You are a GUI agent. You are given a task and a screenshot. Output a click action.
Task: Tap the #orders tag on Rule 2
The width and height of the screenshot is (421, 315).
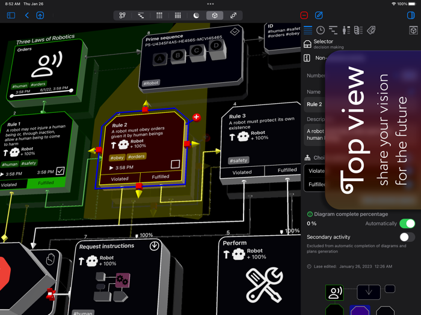click(x=137, y=157)
